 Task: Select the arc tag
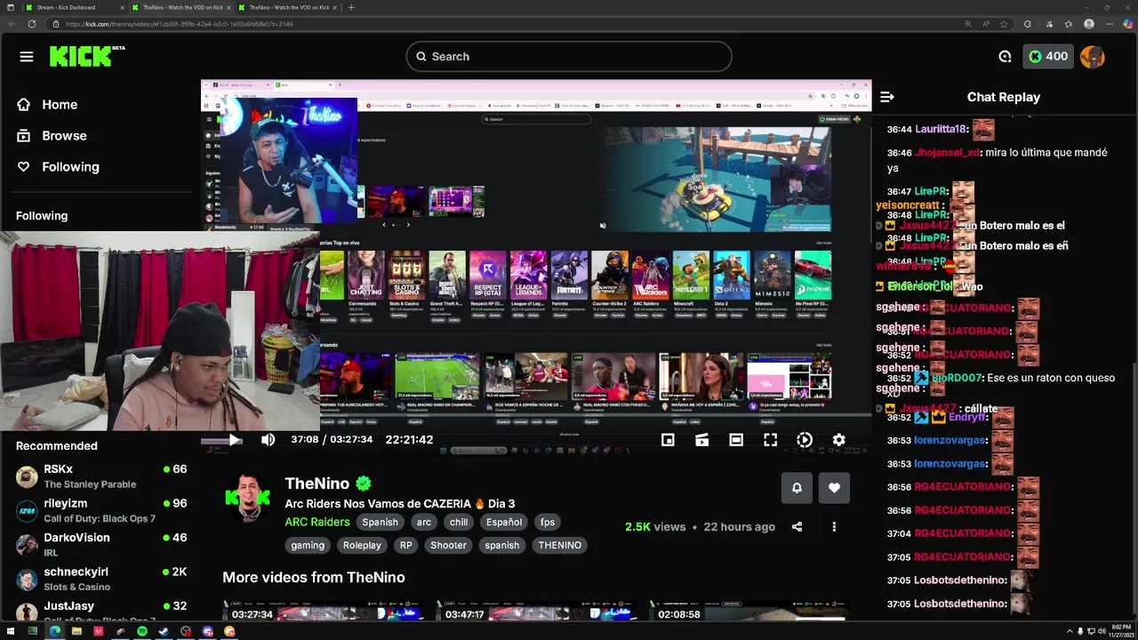[424, 523]
